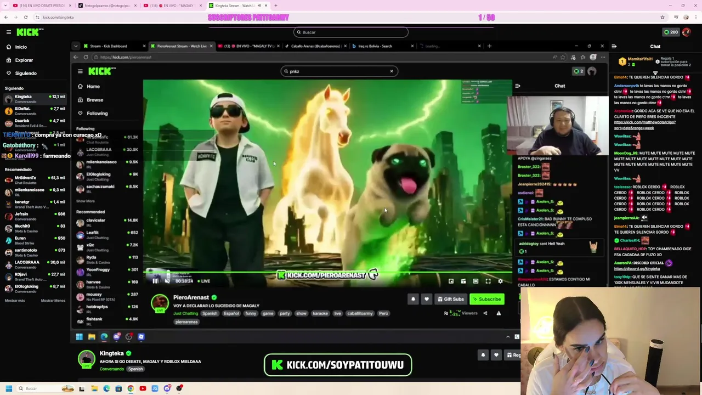Select the karaoke tag
702x395 pixels.
tap(320, 313)
